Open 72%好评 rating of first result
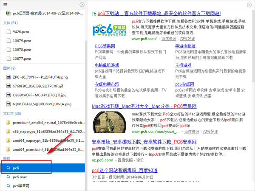Image resolution: width=255 pixels, height=191 pixels. [x=187, y=39]
